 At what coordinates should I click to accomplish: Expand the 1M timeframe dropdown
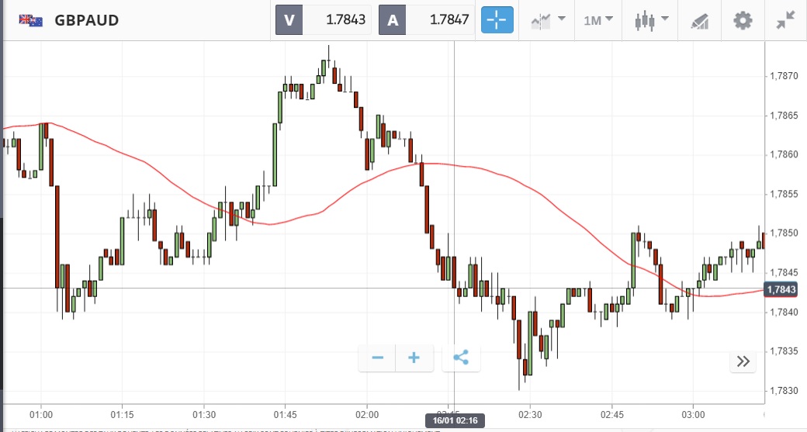click(597, 20)
